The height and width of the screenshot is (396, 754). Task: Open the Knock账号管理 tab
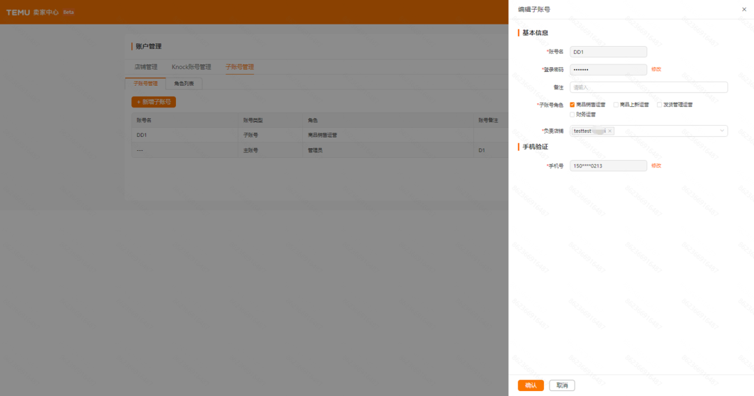coord(191,67)
